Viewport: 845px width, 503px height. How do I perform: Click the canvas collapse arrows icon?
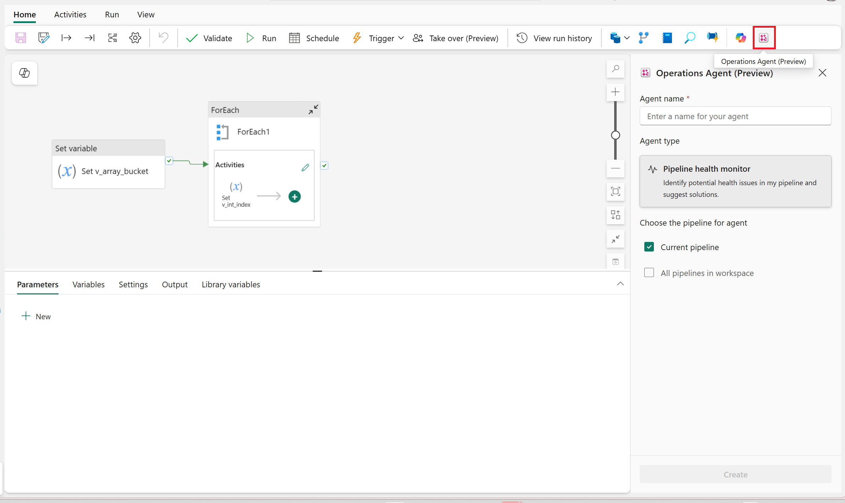coord(616,239)
